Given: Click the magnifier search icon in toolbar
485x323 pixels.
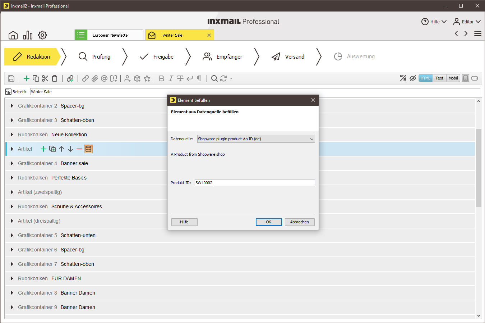Looking at the screenshot, I should coord(214,78).
